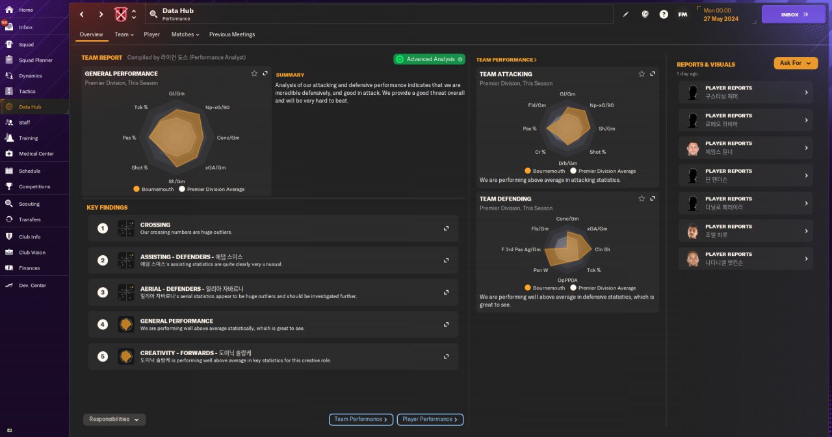The height and width of the screenshot is (437, 832).
Task: Open Scouting from the sidebar
Action: coord(29,204)
